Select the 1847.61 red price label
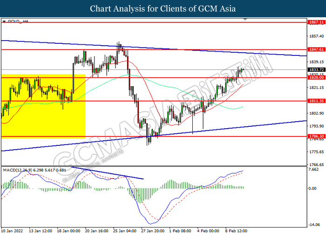 [316, 49]
